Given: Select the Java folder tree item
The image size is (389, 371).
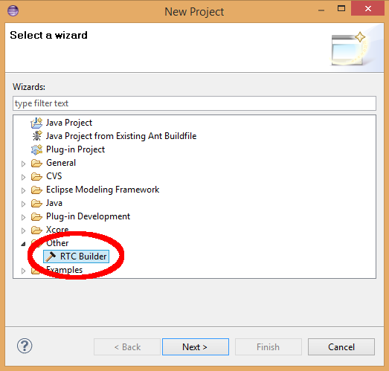Looking at the screenshot, I should point(54,203).
